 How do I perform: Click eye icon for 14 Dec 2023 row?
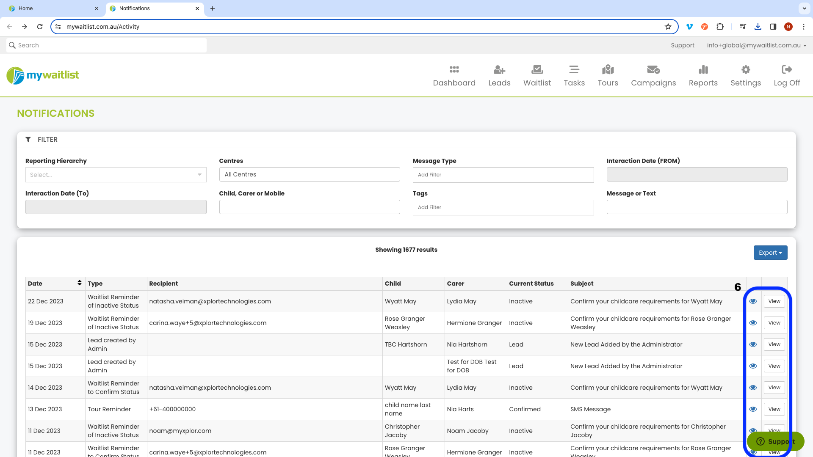pos(753,388)
